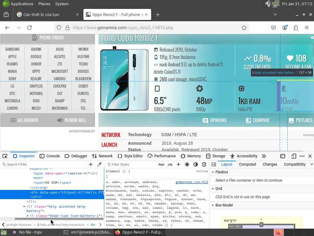The image size is (314, 236).
Task: Create a new node with plus icon
Action: (x=91, y=164)
